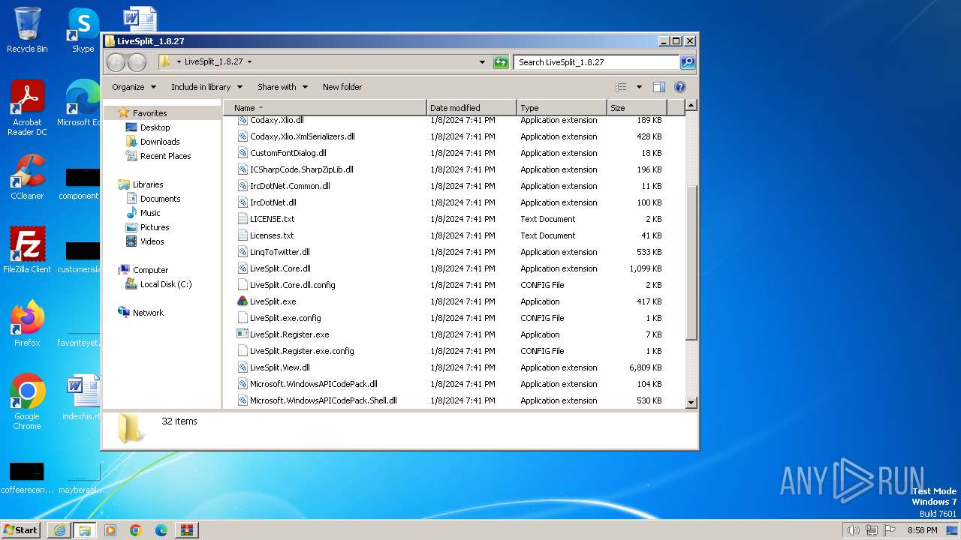The height and width of the screenshot is (540, 961).
Task: Select LiveSplit.View.dll file
Action: [x=279, y=367]
